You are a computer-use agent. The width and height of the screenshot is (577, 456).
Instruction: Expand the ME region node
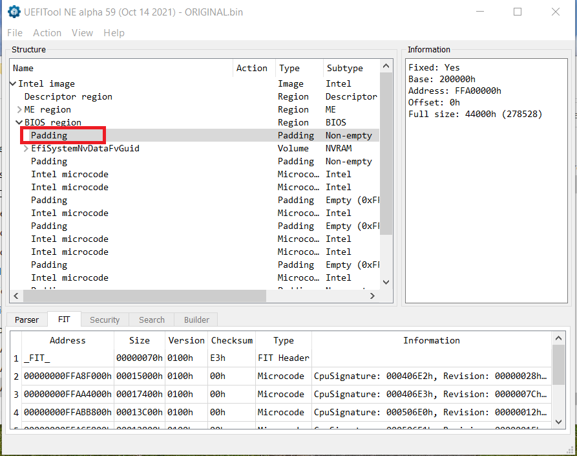(x=19, y=110)
